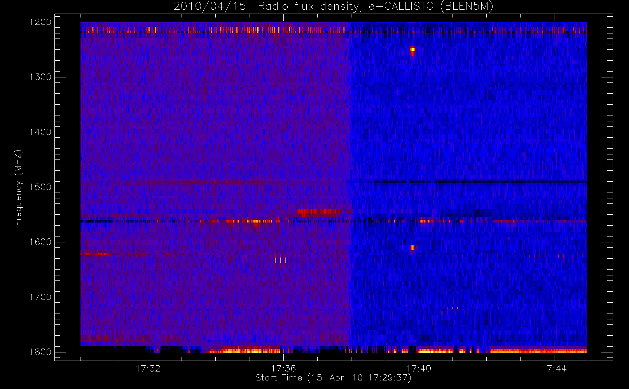Click the 'Start Time (15-Apr-10 17:29:37)' label
The image size is (629, 389).
(333, 378)
